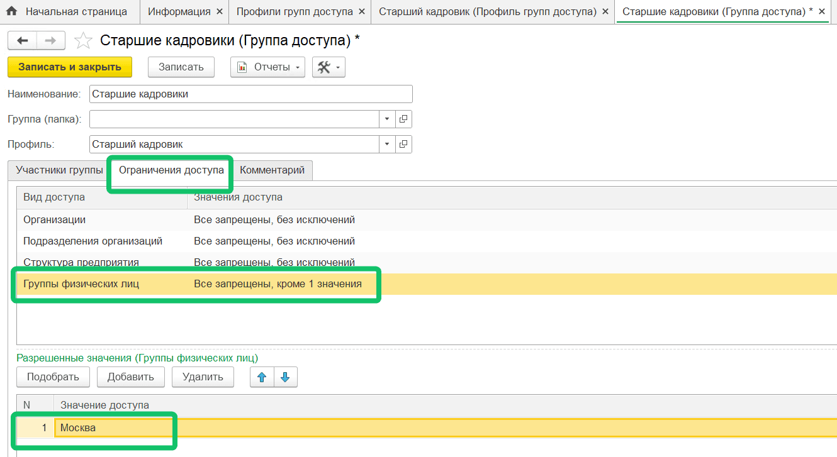Go forward with the right arrow
Image resolution: width=837 pixels, height=457 pixels.
(x=51, y=40)
